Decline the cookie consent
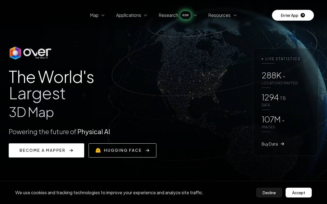327x204 pixels. (269, 193)
